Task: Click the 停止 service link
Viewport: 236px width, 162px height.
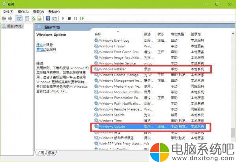Action: coord(39,45)
